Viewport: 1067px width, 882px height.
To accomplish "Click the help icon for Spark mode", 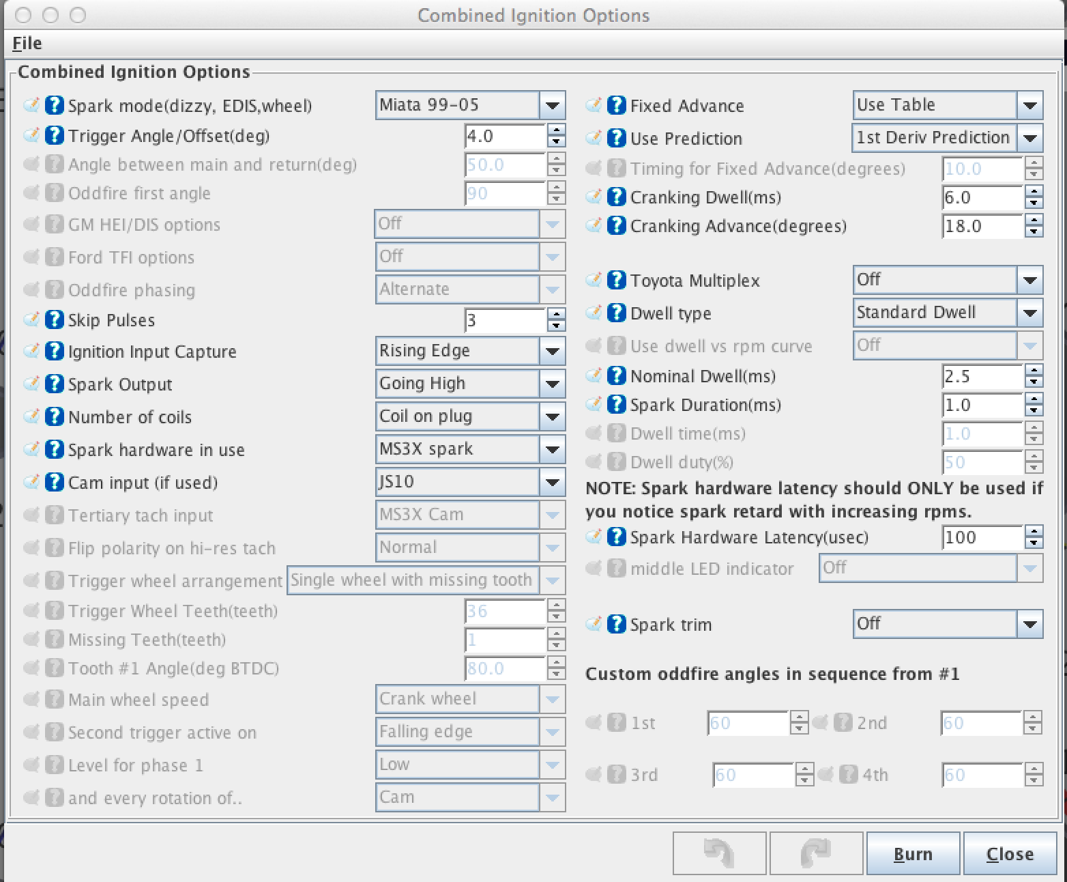I will [55, 105].
